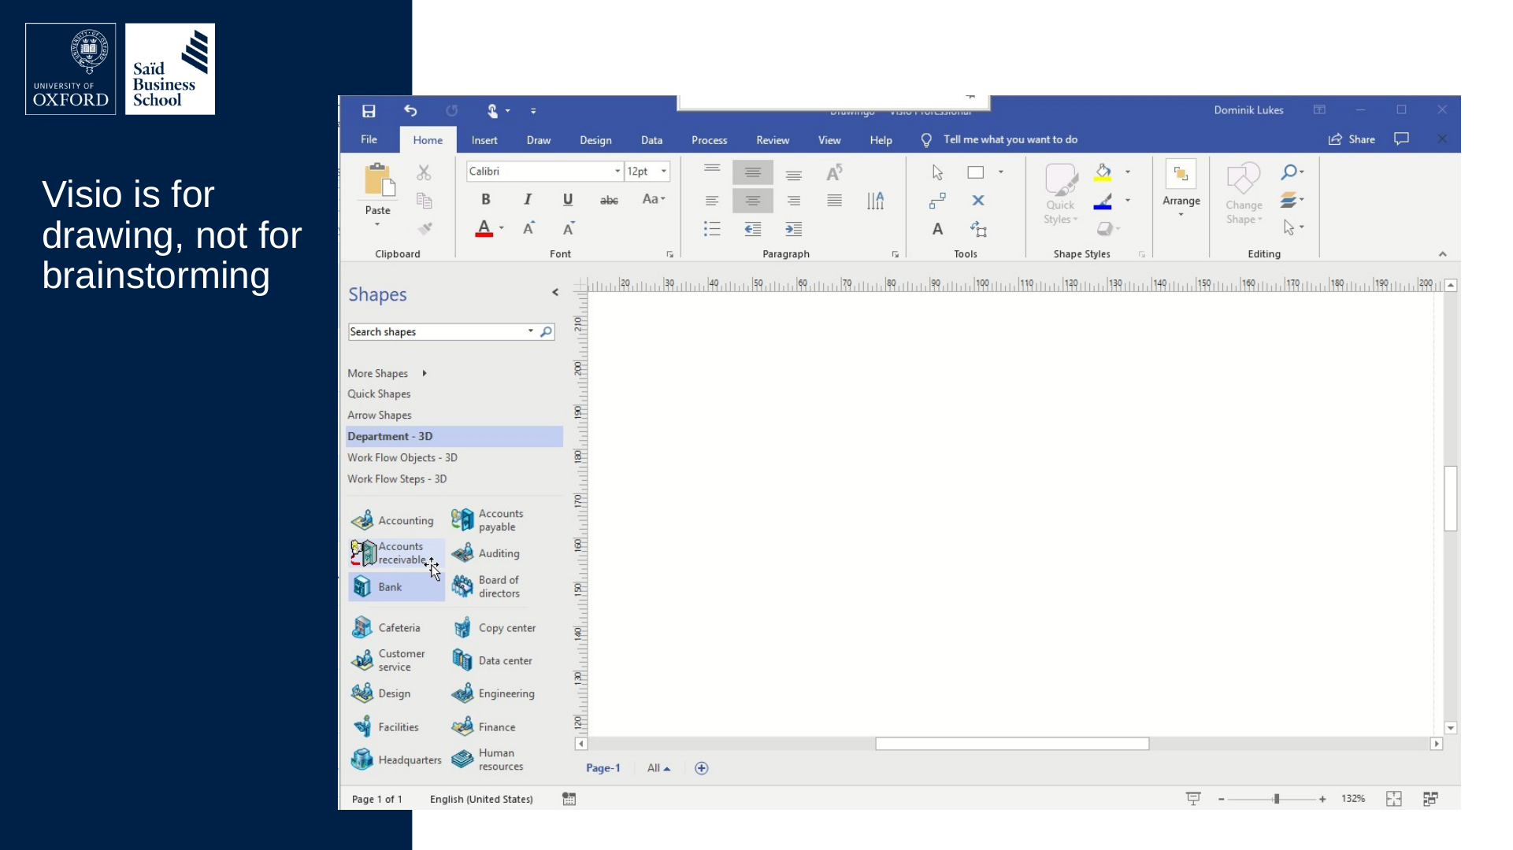The width and height of the screenshot is (1513, 850).
Task: Click the Connection Point 'X' icon
Action: tap(978, 201)
